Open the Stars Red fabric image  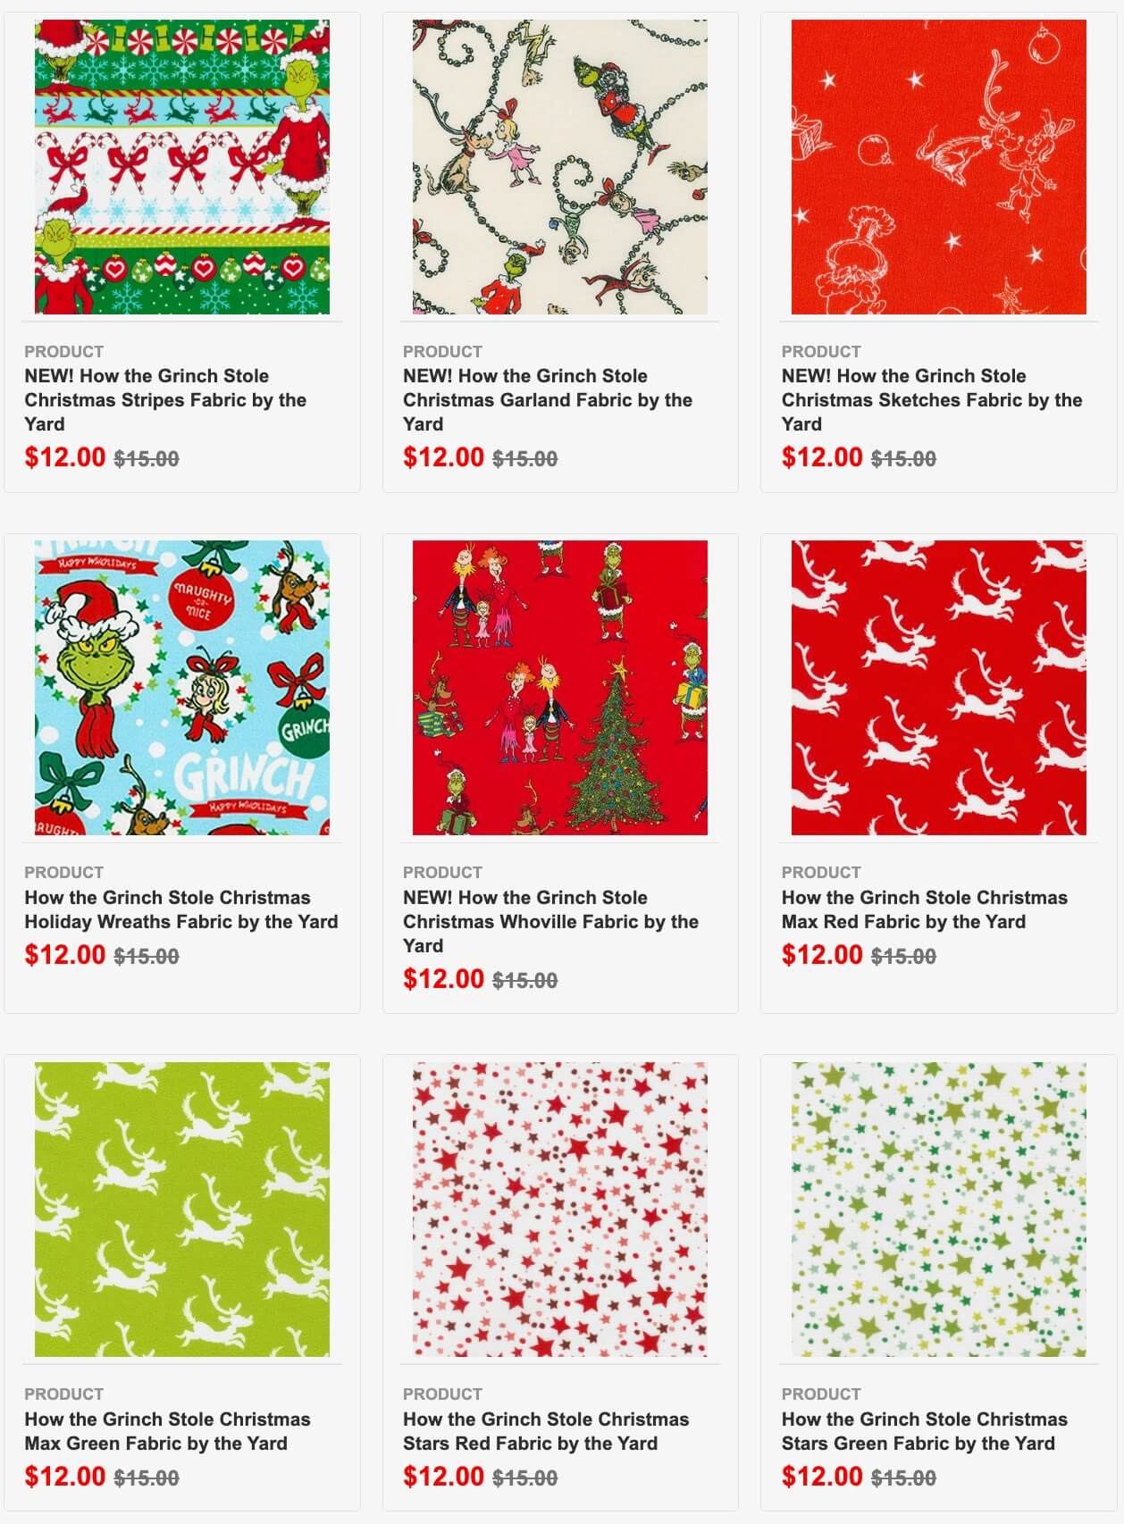[560, 1210]
